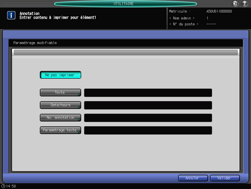
Task: Click the Matricule value A50U011000000
Action: [219, 11]
